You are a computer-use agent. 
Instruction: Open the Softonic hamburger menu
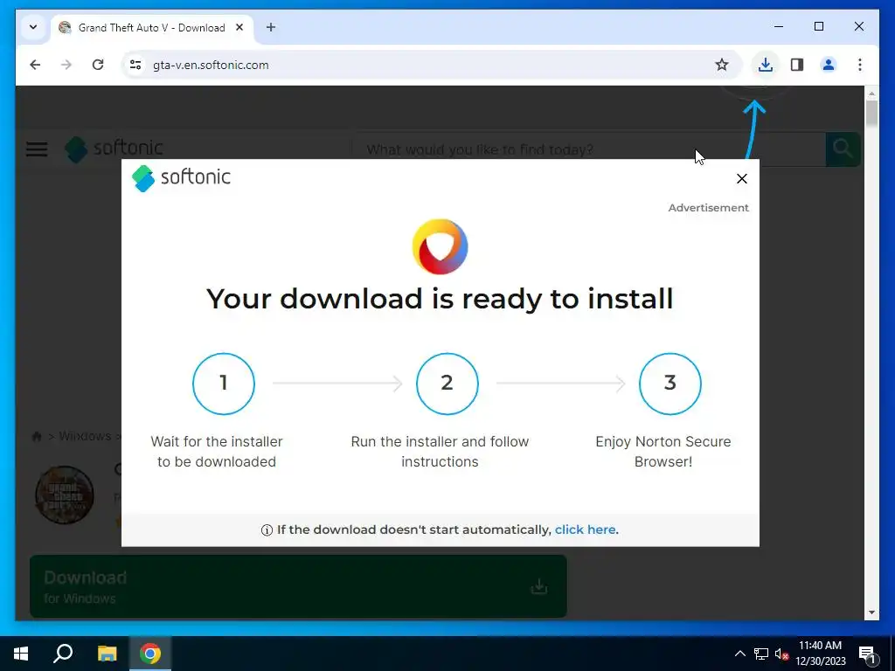tap(37, 149)
